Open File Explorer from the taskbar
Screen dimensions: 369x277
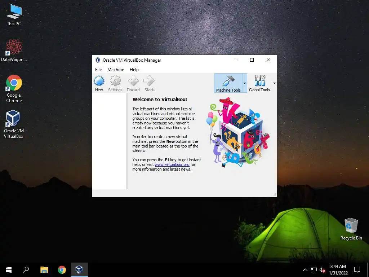44,270
